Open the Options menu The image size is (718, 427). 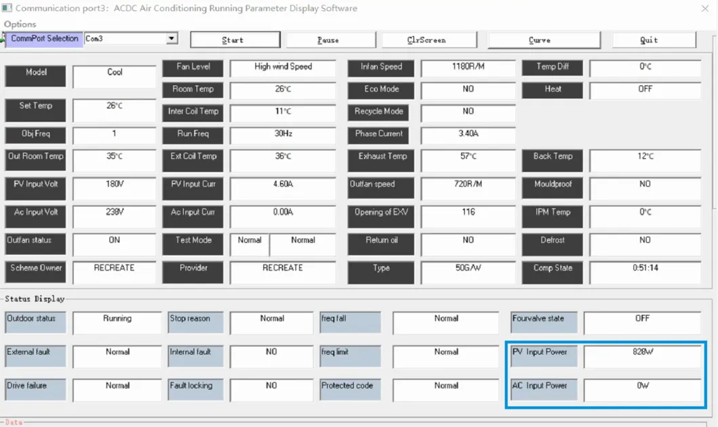[x=20, y=24]
